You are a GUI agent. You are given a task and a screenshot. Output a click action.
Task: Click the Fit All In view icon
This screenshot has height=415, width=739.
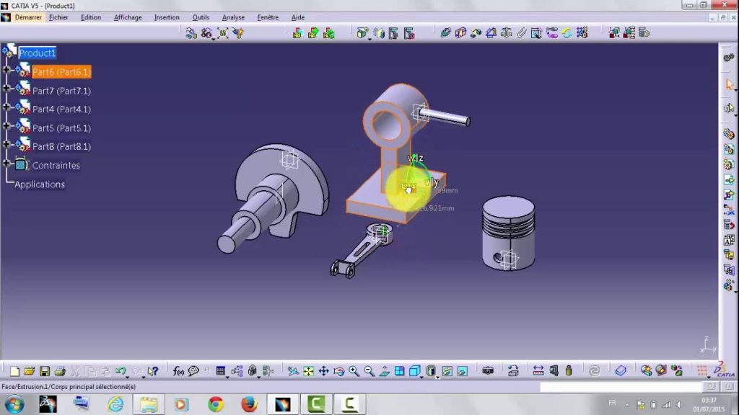click(x=308, y=371)
